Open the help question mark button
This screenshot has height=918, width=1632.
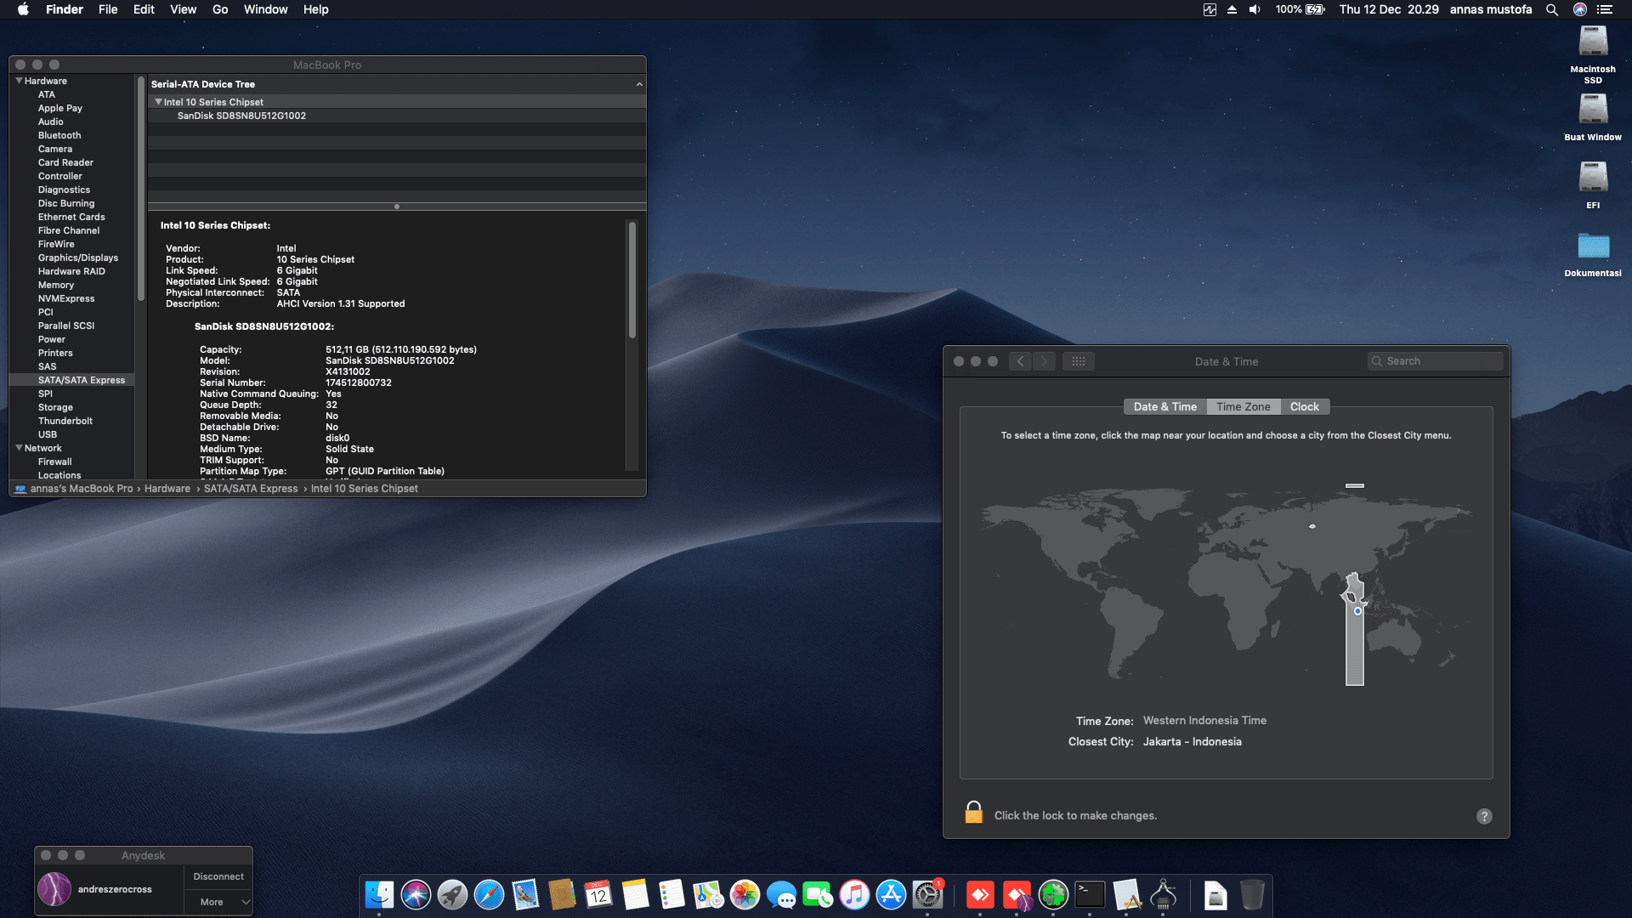[1484, 816]
